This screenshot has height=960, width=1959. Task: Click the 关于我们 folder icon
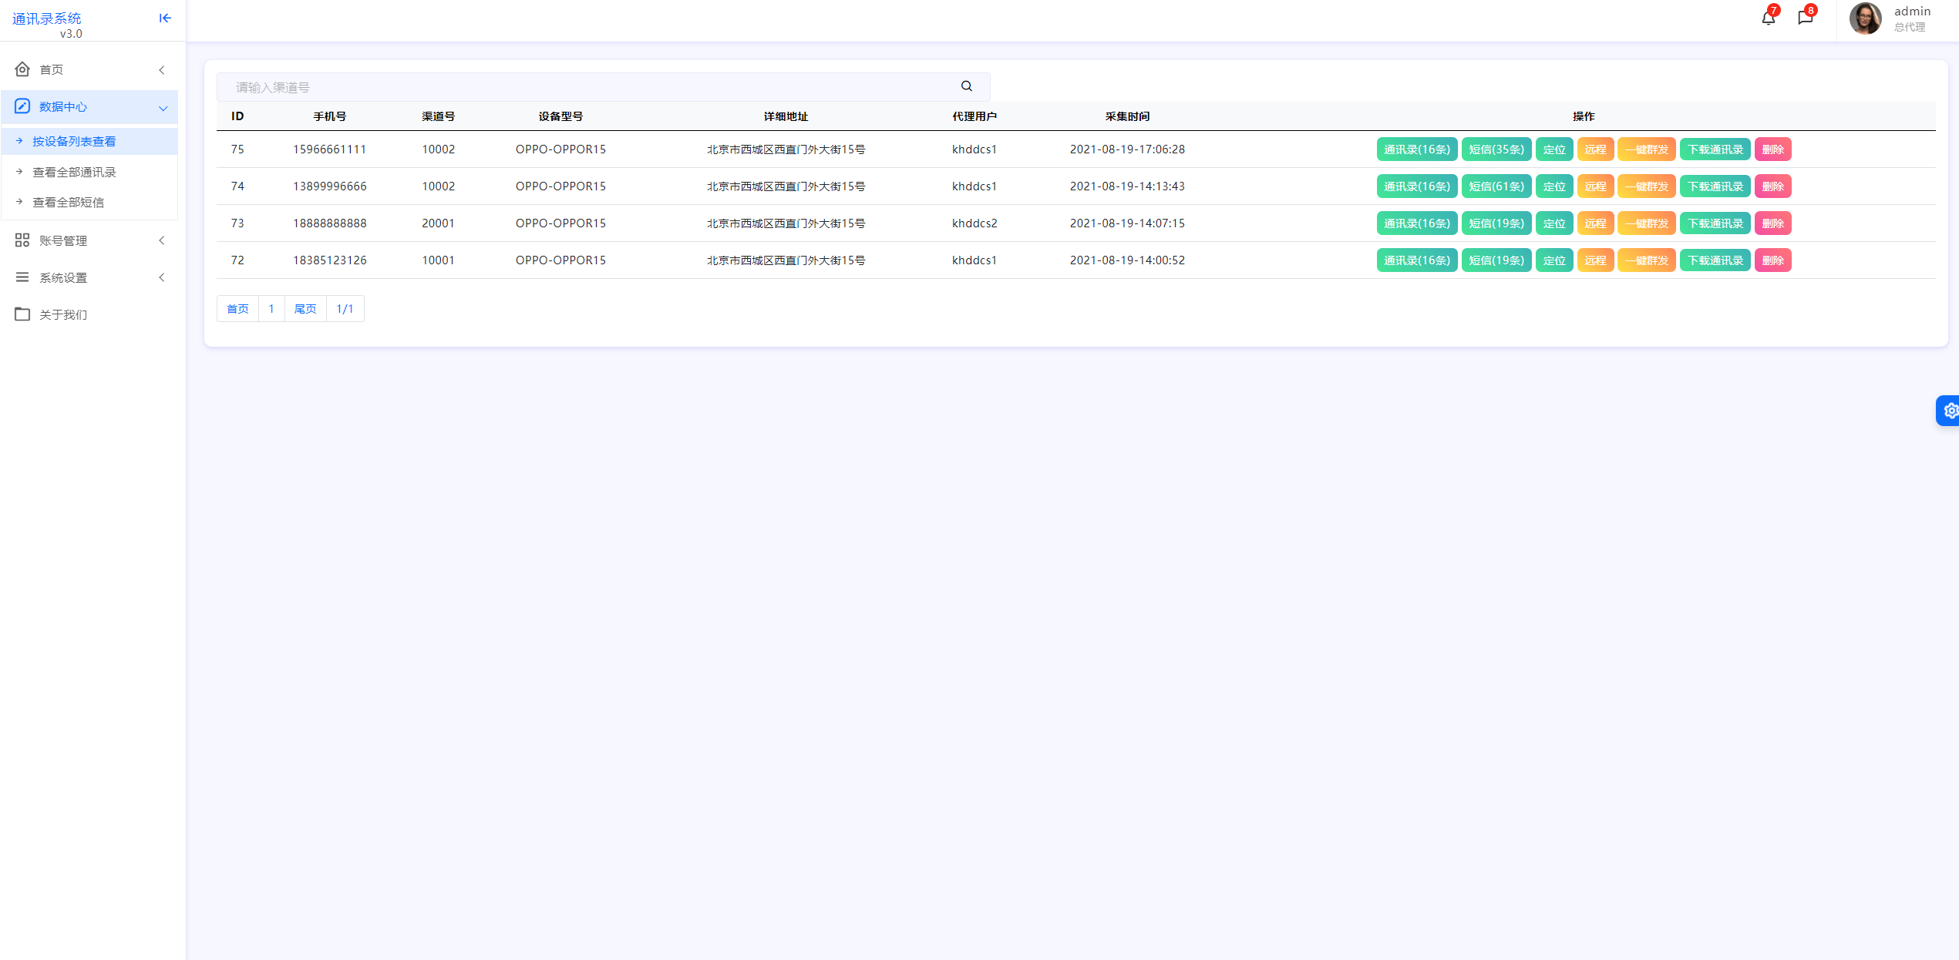pyautogui.click(x=22, y=314)
